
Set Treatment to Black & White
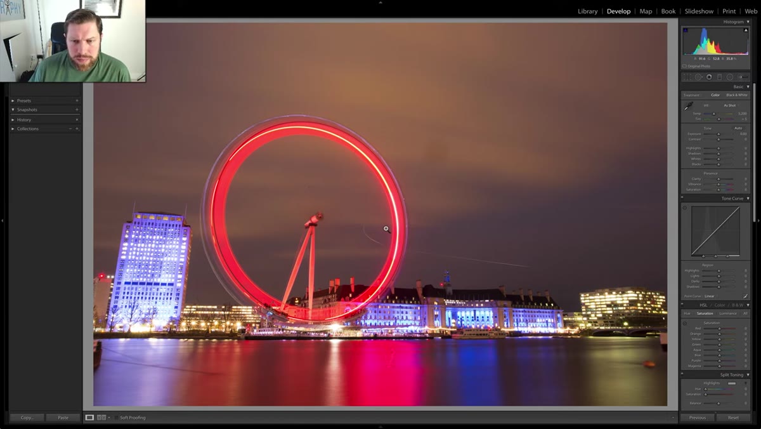point(737,95)
